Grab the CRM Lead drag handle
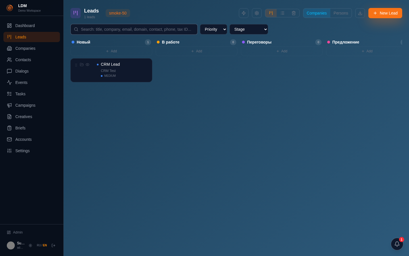The width and height of the screenshot is (409, 256). pyautogui.click(x=76, y=65)
